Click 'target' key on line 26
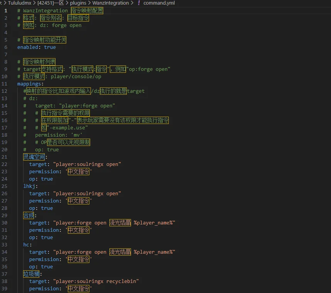This screenshot has height=293, width=331. [38, 193]
